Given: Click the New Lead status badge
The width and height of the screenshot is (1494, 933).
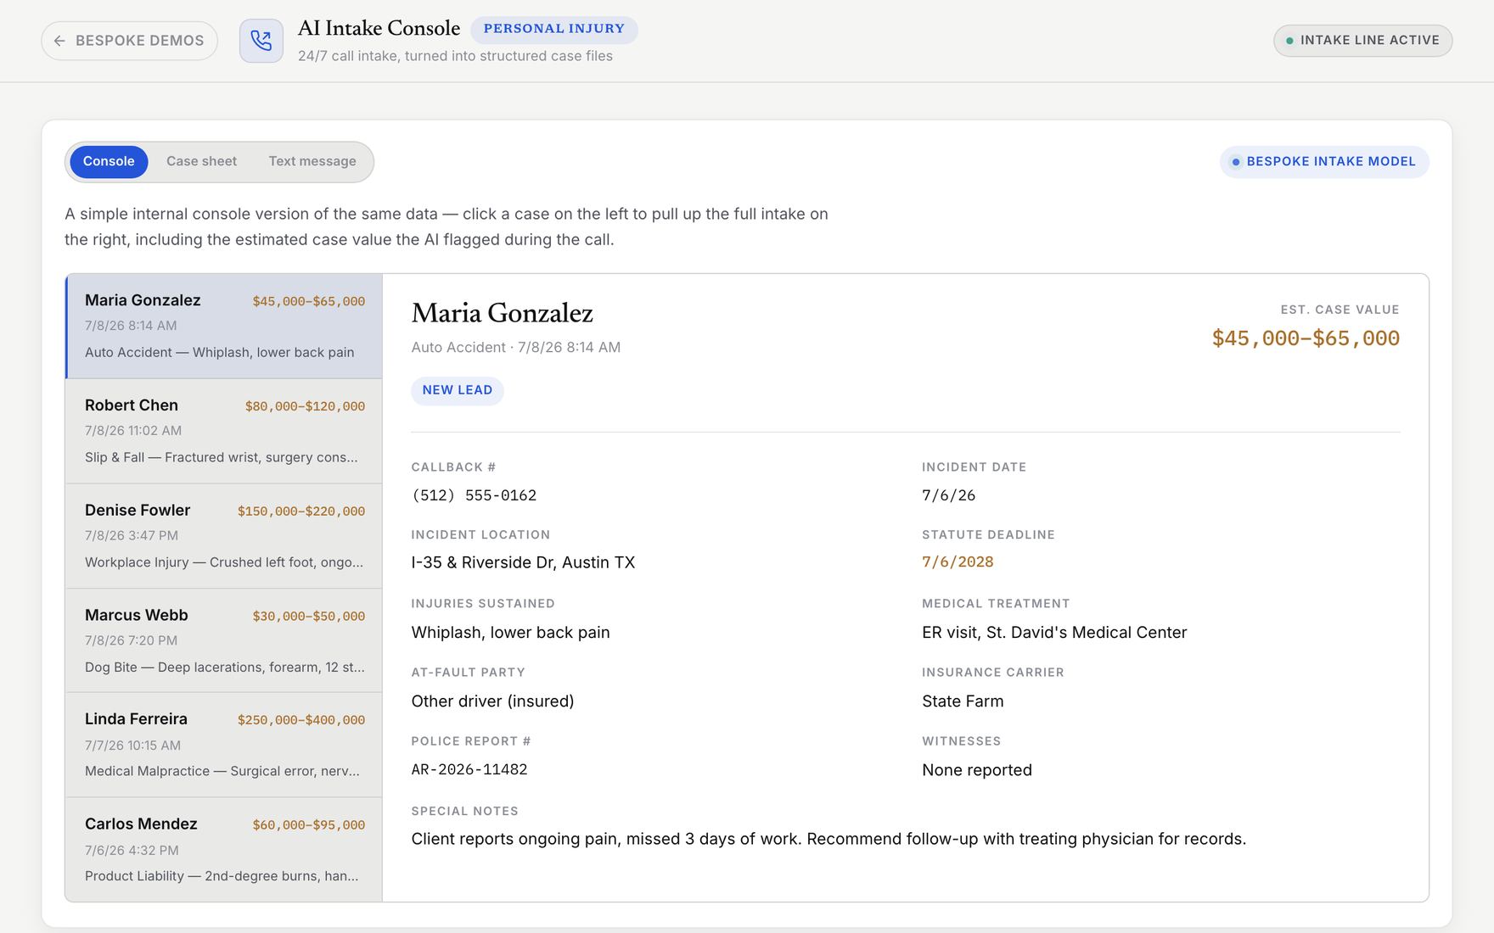Looking at the screenshot, I should tap(458, 390).
